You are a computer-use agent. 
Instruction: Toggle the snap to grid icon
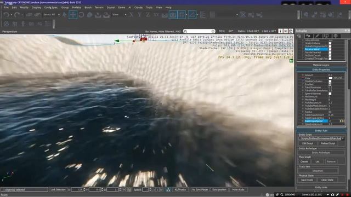pos(182,15)
